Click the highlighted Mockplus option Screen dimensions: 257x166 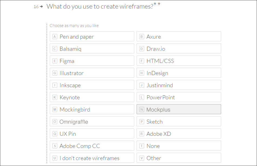(179, 109)
